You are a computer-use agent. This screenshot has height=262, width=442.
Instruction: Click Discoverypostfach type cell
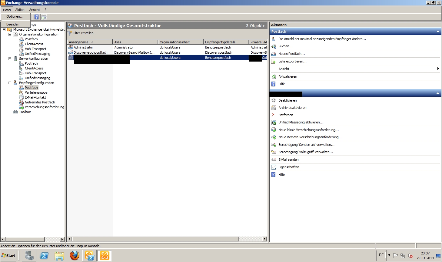pyautogui.click(x=218, y=52)
